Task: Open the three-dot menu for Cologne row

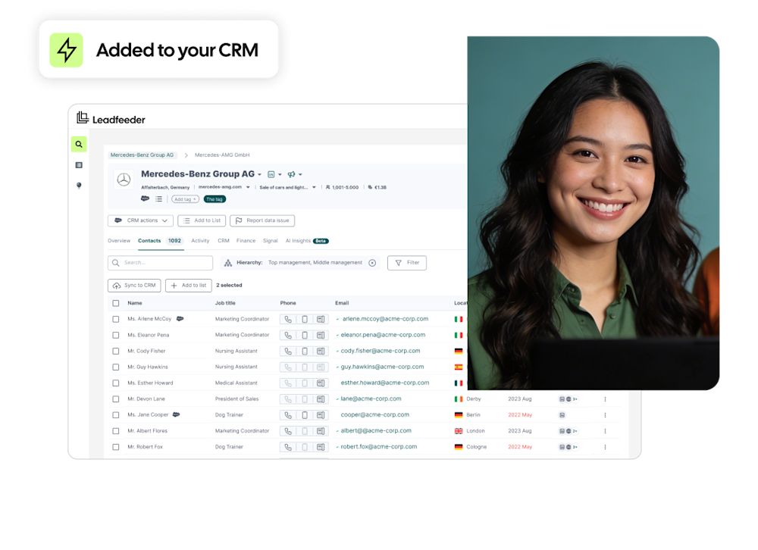Action: pos(605,447)
